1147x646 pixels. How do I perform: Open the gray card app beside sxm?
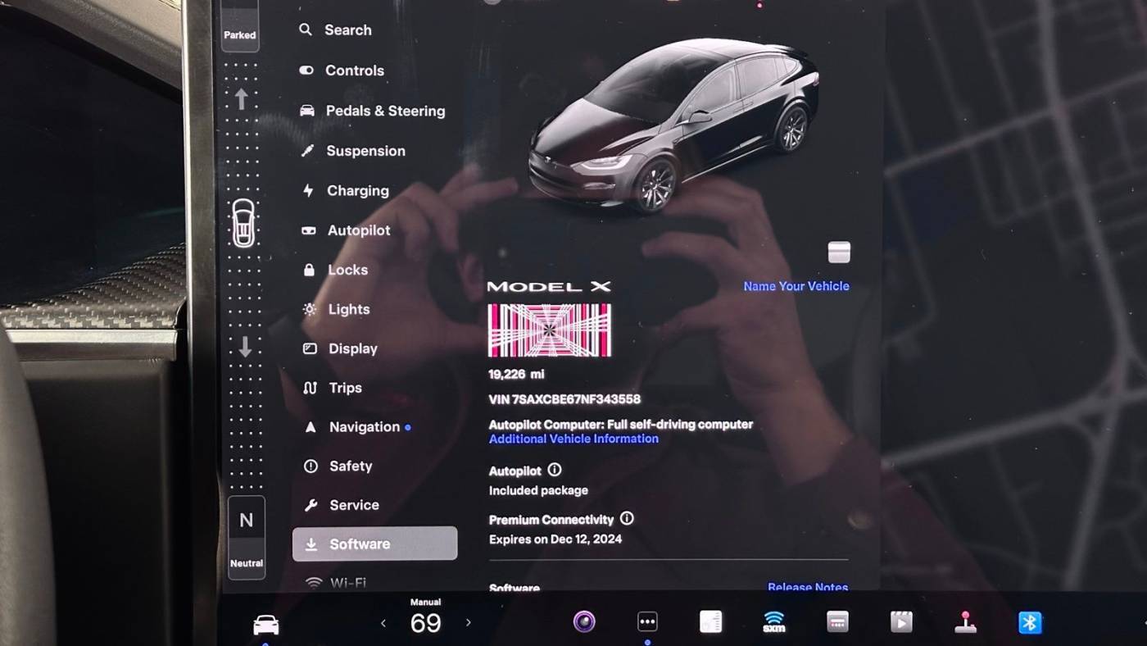tap(837, 622)
